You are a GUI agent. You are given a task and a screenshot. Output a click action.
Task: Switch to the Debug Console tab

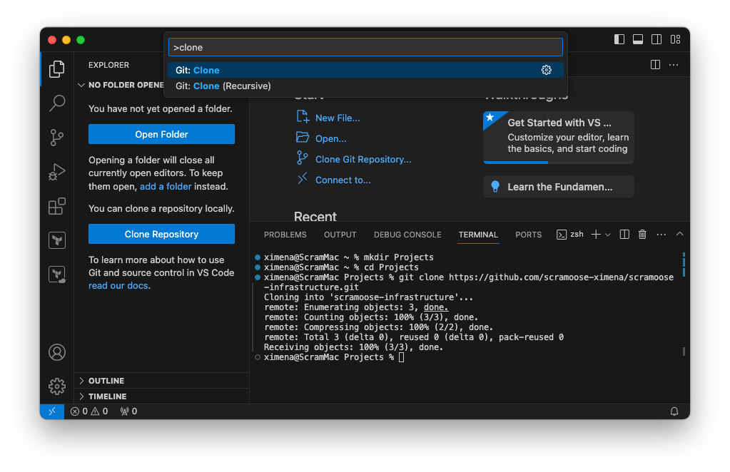point(407,235)
